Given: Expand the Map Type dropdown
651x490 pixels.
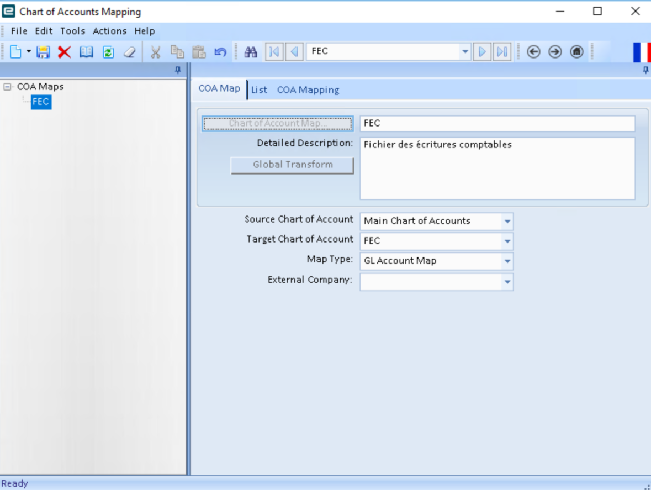Looking at the screenshot, I should [507, 261].
